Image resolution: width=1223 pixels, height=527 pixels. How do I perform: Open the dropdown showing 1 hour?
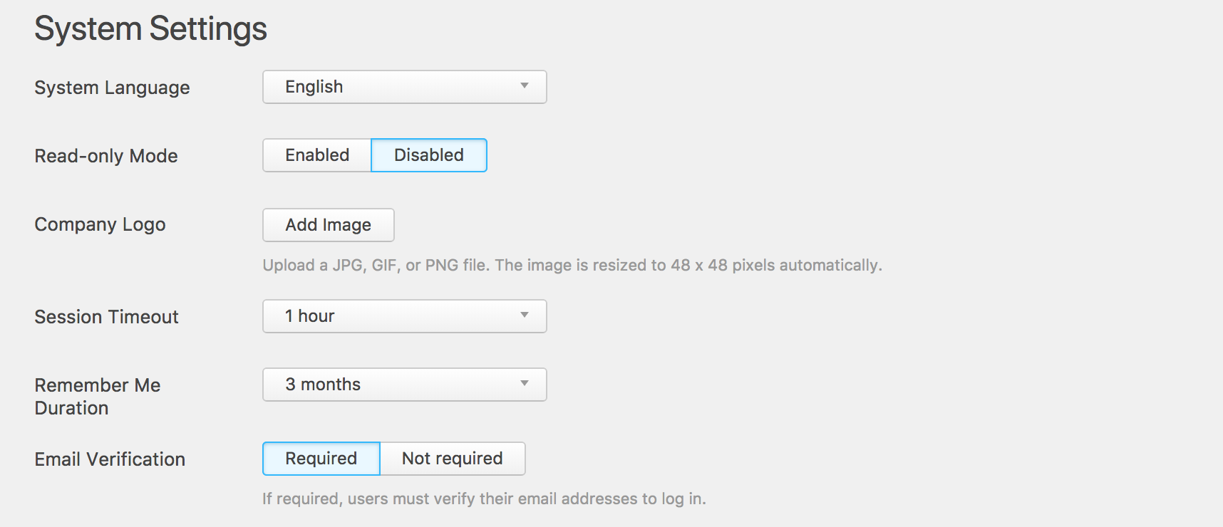pos(392,316)
